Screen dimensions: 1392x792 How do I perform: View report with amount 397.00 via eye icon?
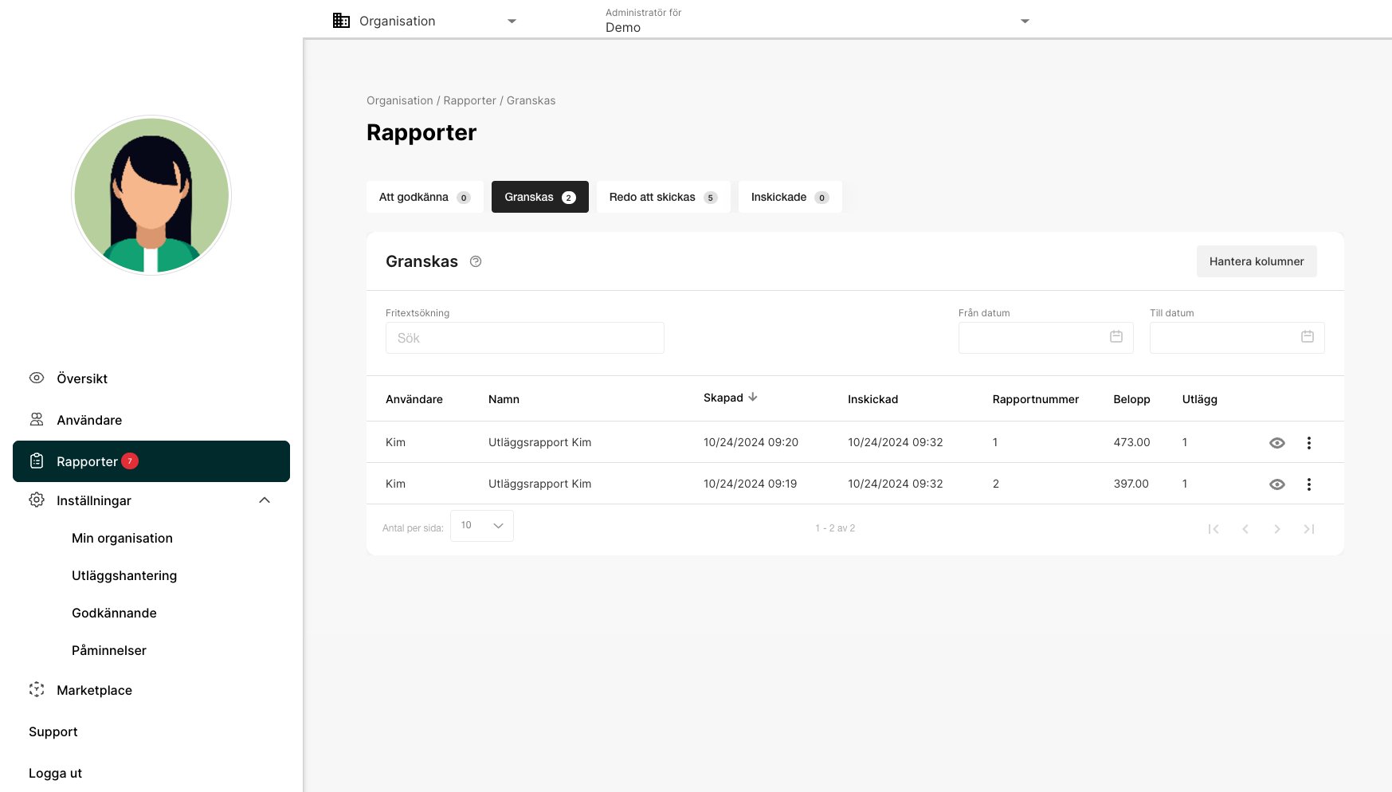[1277, 484]
